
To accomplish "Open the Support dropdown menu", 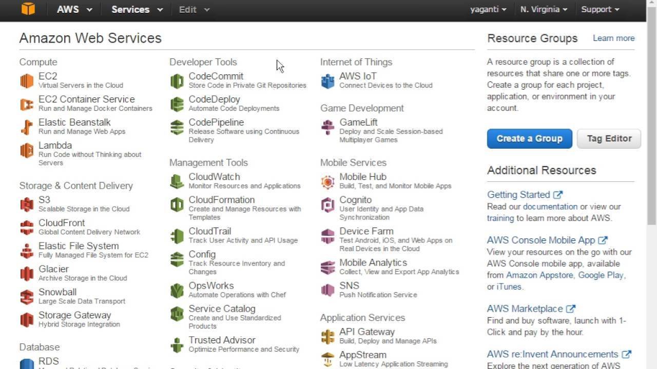I will click(x=600, y=9).
